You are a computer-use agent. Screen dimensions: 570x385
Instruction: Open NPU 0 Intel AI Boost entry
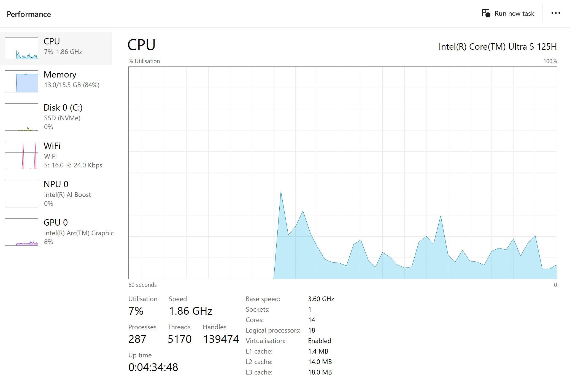56,184
